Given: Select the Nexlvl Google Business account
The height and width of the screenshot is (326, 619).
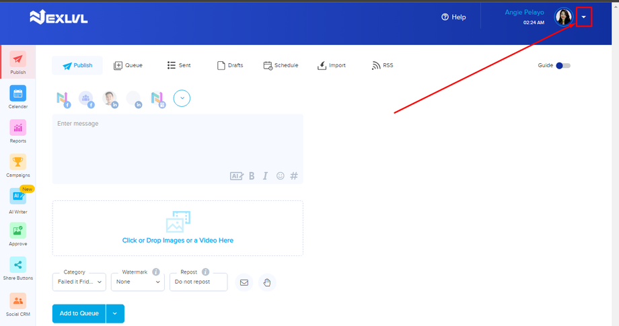Looking at the screenshot, I should pyautogui.click(x=157, y=99).
